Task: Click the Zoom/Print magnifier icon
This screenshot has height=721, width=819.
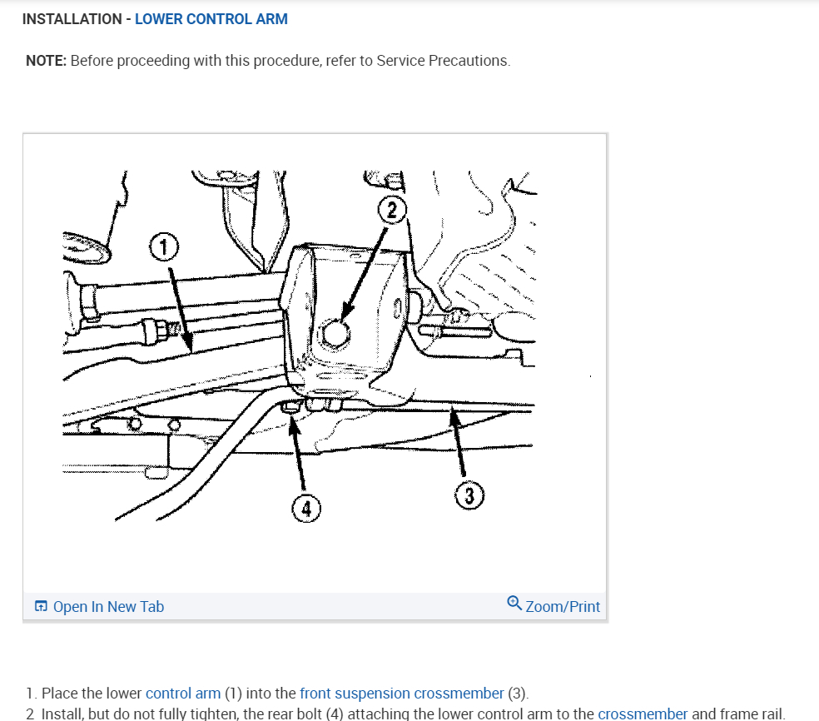Action: (514, 603)
